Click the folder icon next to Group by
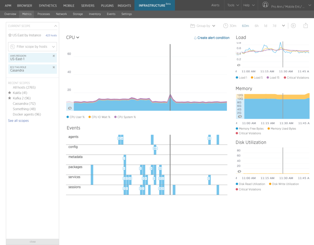 (x=192, y=26)
